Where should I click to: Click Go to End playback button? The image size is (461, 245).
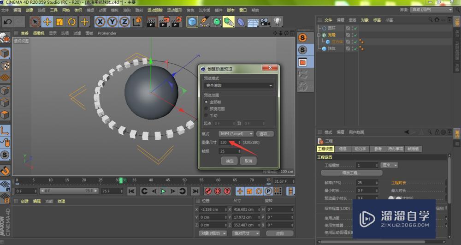coord(195,191)
